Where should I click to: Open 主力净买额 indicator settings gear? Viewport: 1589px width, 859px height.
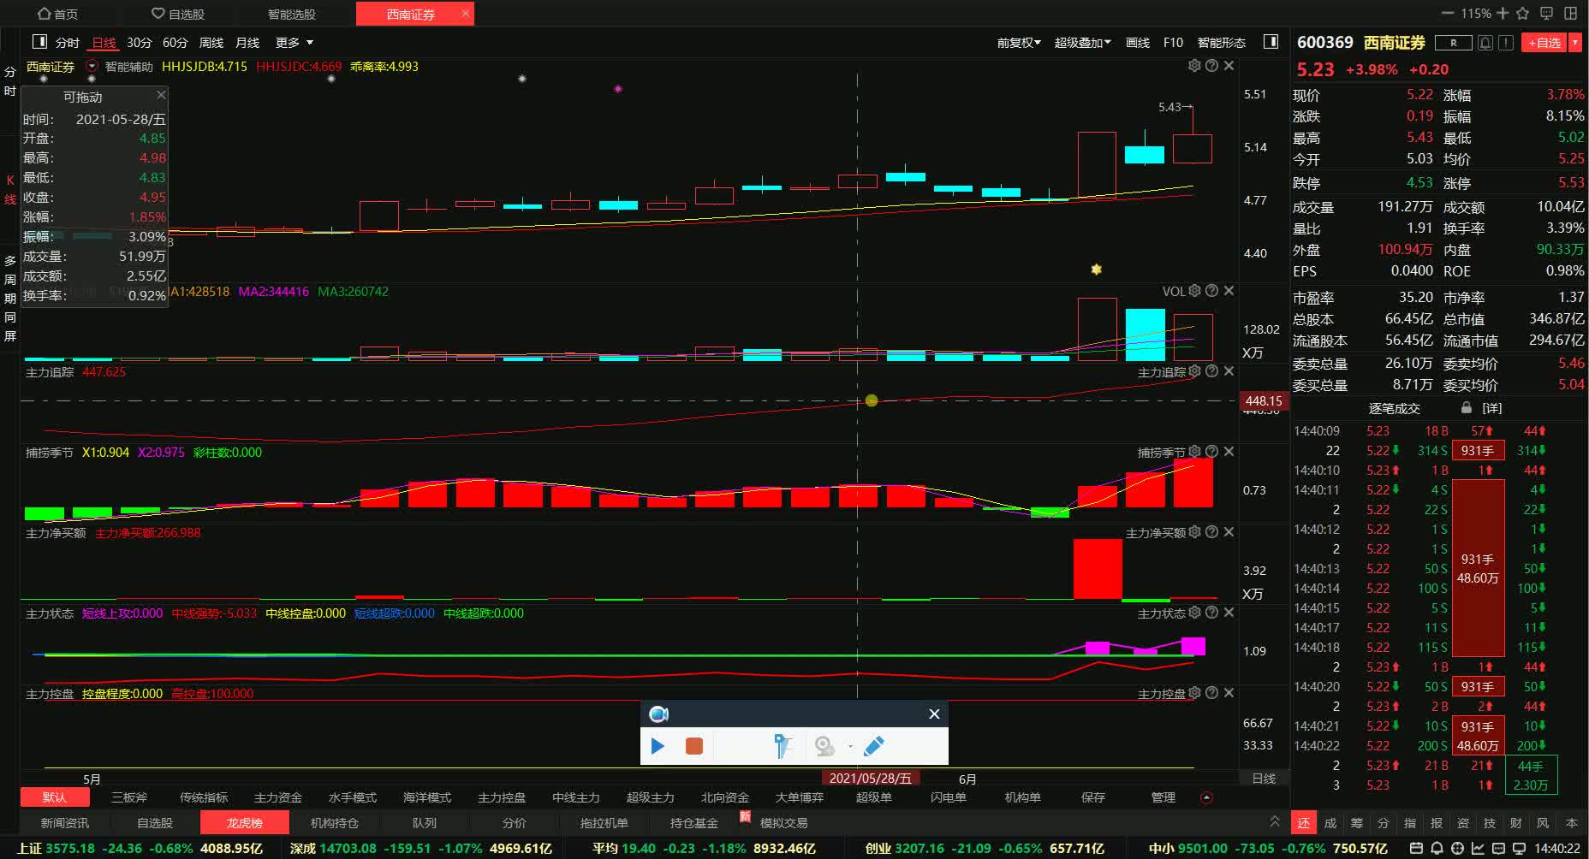point(1194,532)
